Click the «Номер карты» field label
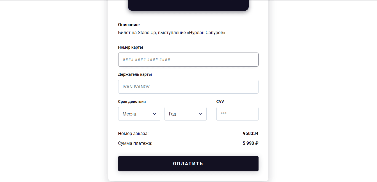 (131, 47)
